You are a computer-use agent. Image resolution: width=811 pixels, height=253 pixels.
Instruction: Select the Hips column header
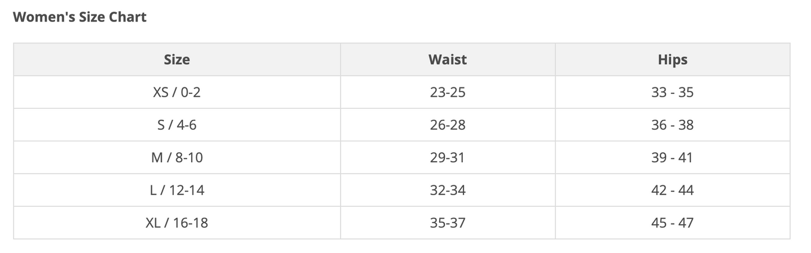[673, 60]
